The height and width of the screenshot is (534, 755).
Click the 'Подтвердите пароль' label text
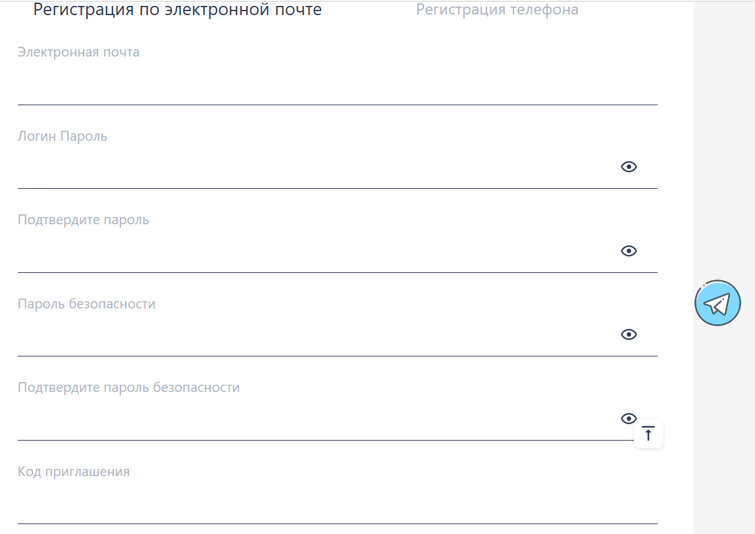pos(84,220)
